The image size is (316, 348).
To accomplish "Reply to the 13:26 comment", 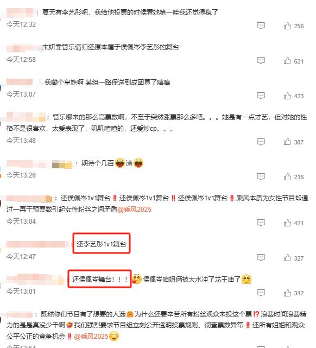I will tap(261, 176).
